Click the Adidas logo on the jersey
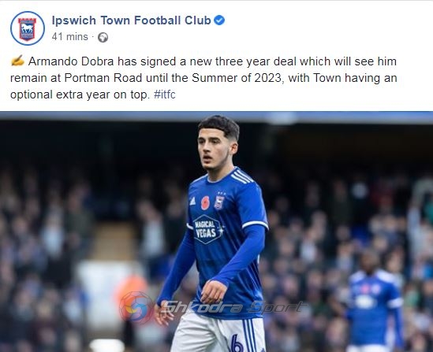 [192, 202]
